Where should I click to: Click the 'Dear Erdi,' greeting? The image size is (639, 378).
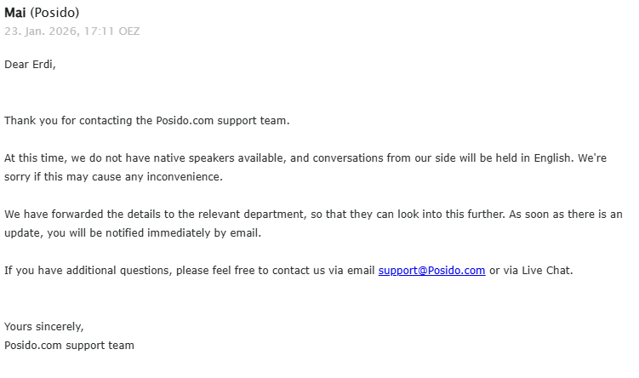pyautogui.click(x=30, y=65)
